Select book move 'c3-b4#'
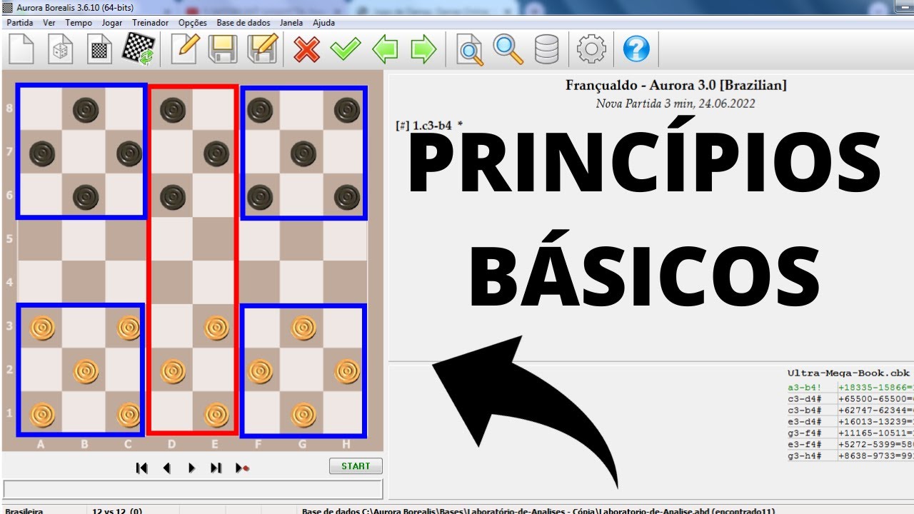This screenshot has width=914, height=514. [x=805, y=410]
